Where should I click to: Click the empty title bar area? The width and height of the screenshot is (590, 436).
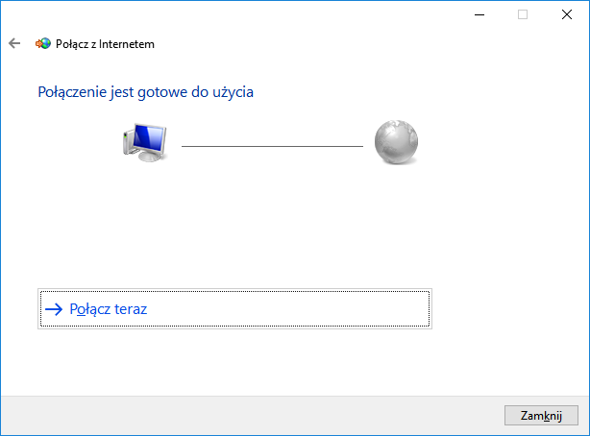pos(240,14)
